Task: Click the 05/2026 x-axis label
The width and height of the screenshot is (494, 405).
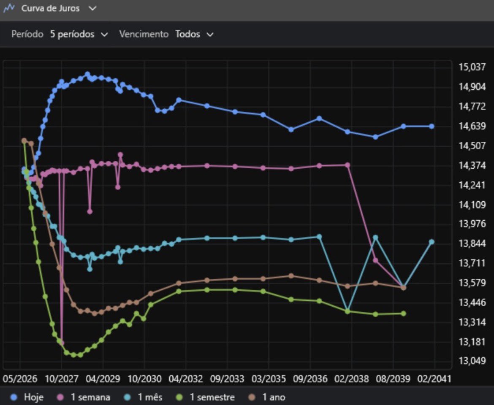Action: tap(20, 378)
